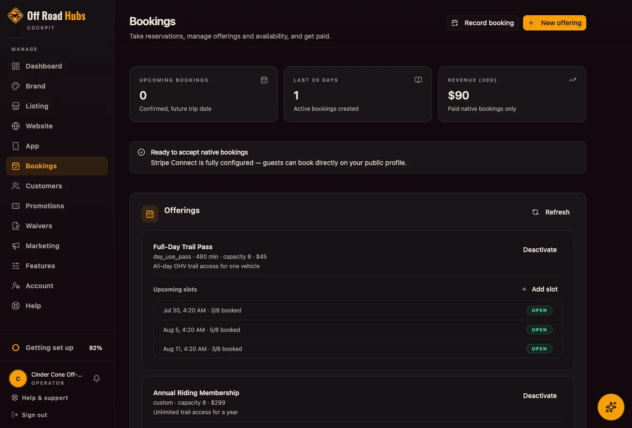The height and width of the screenshot is (428, 632).
Task: Click the Unlimited trail access for a year description
Action: [x=196, y=412]
